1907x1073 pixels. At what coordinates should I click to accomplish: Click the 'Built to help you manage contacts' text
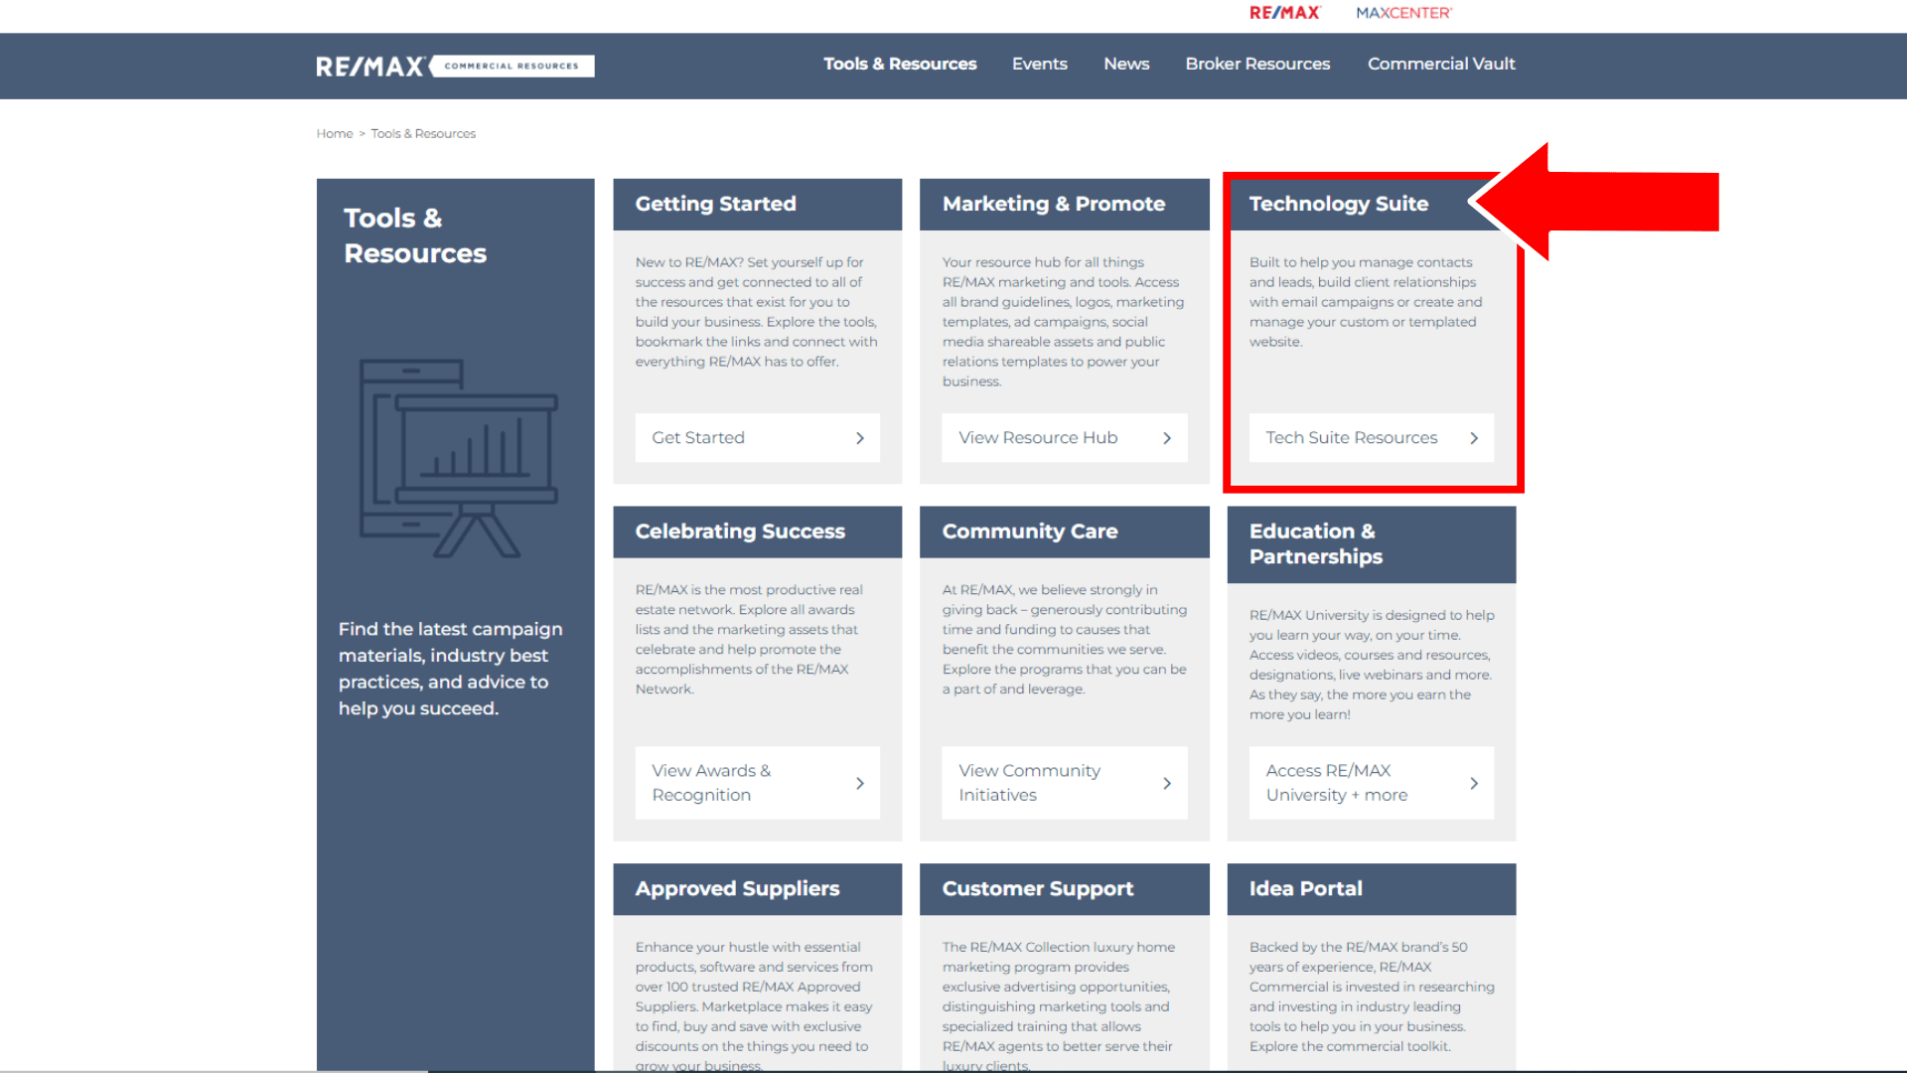coord(1366,302)
